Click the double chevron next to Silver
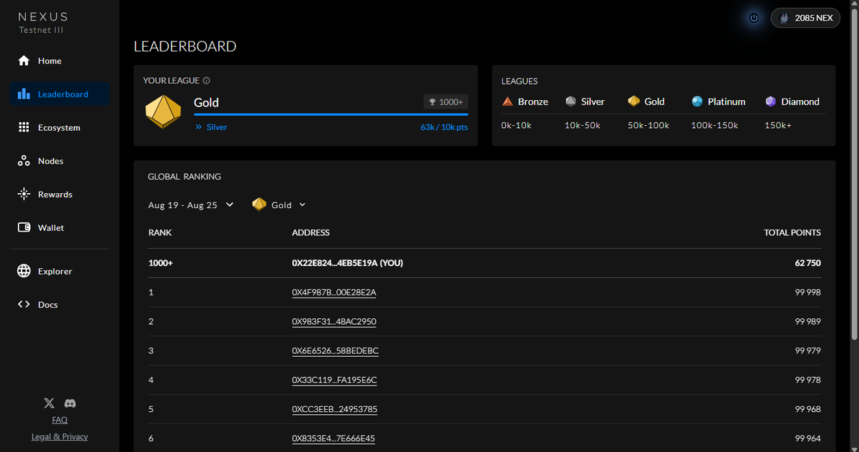859x452 pixels. (198, 127)
